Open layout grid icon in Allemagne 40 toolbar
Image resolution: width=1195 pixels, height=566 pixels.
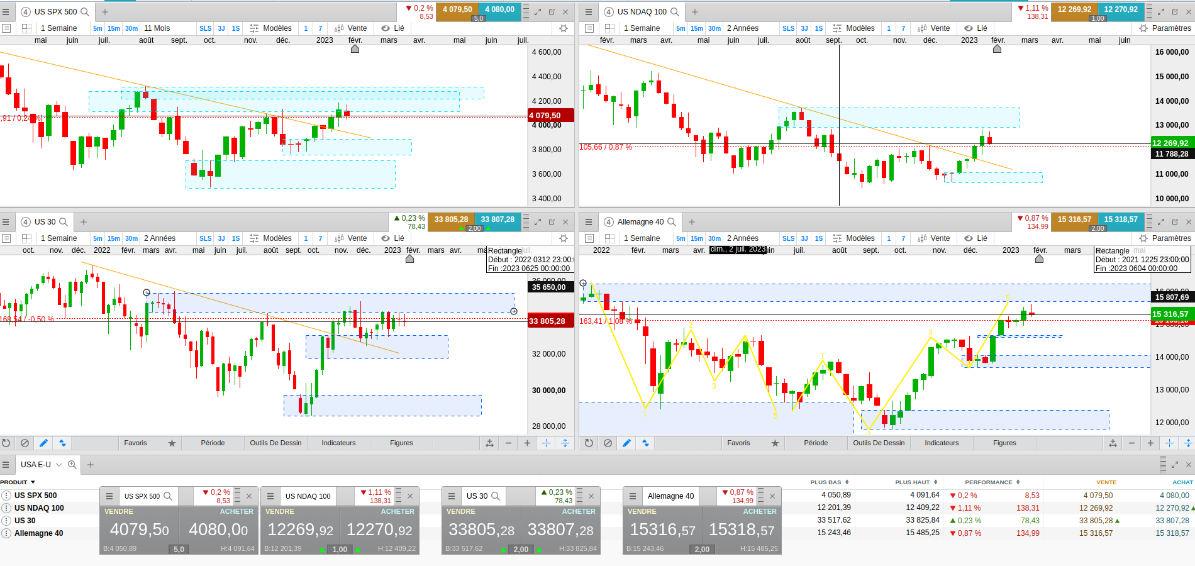pos(609,238)
